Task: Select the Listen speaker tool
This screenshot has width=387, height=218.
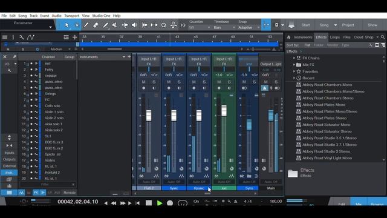Action: [134, 25]
